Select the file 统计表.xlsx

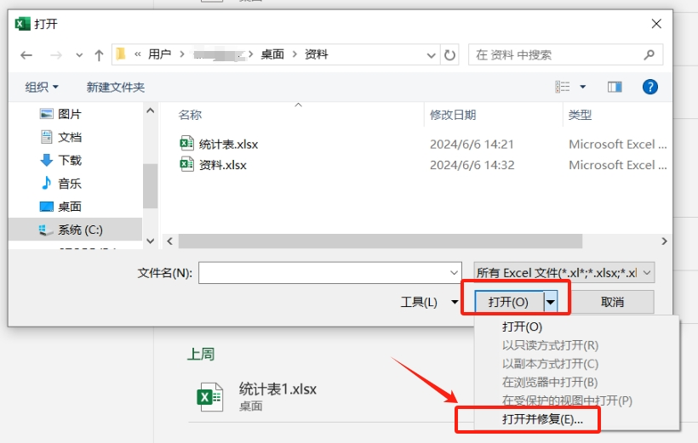(x=228, y=144)
